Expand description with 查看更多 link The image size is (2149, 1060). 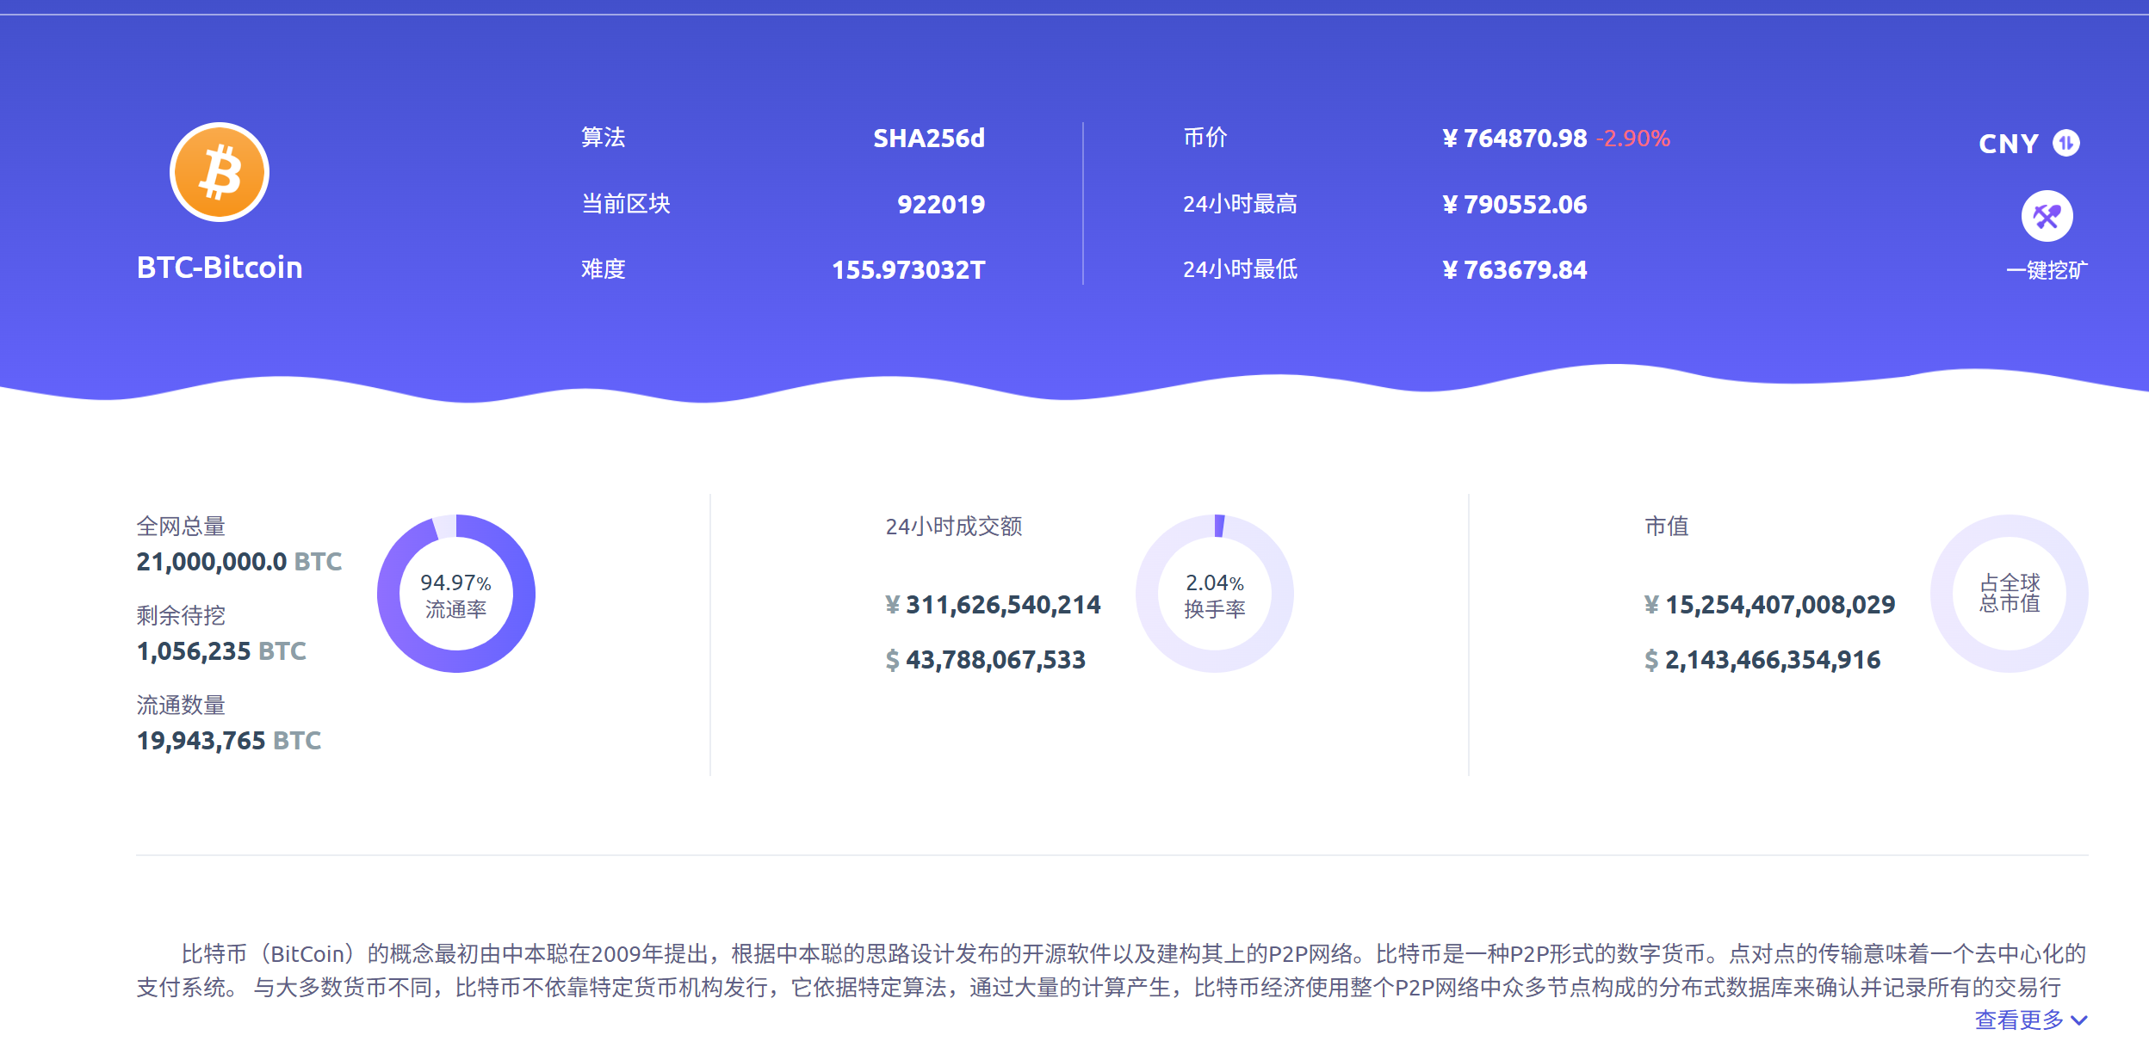click(x=2019, y=1020)
